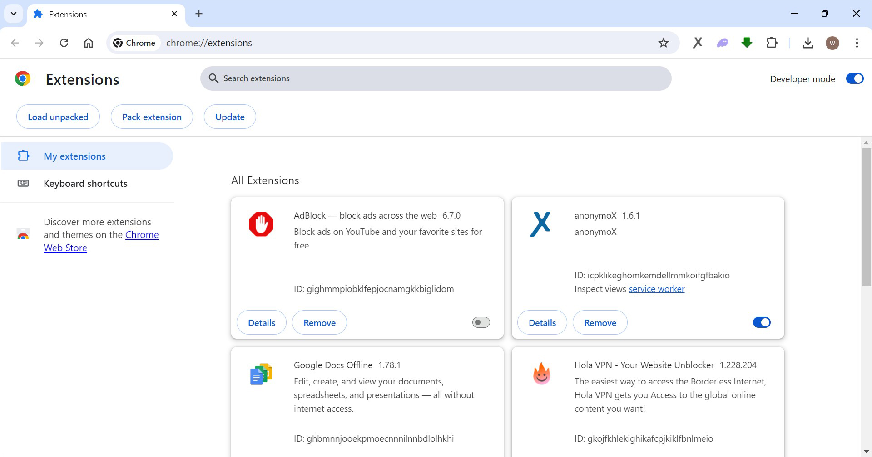The image size is (872, 457).
Task: Select the Keyboard shortcuts sidebar icon
Action: click(x=23, y=183)
